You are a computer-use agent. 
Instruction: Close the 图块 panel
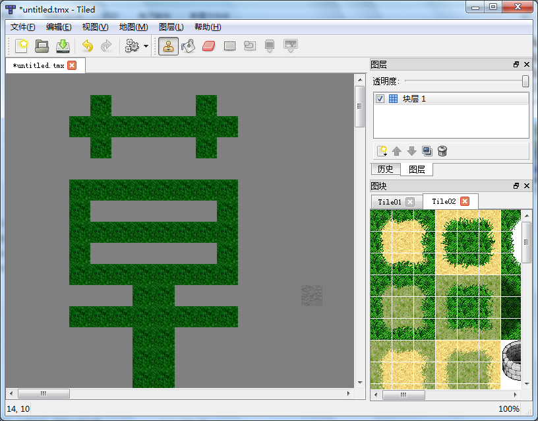527,186
